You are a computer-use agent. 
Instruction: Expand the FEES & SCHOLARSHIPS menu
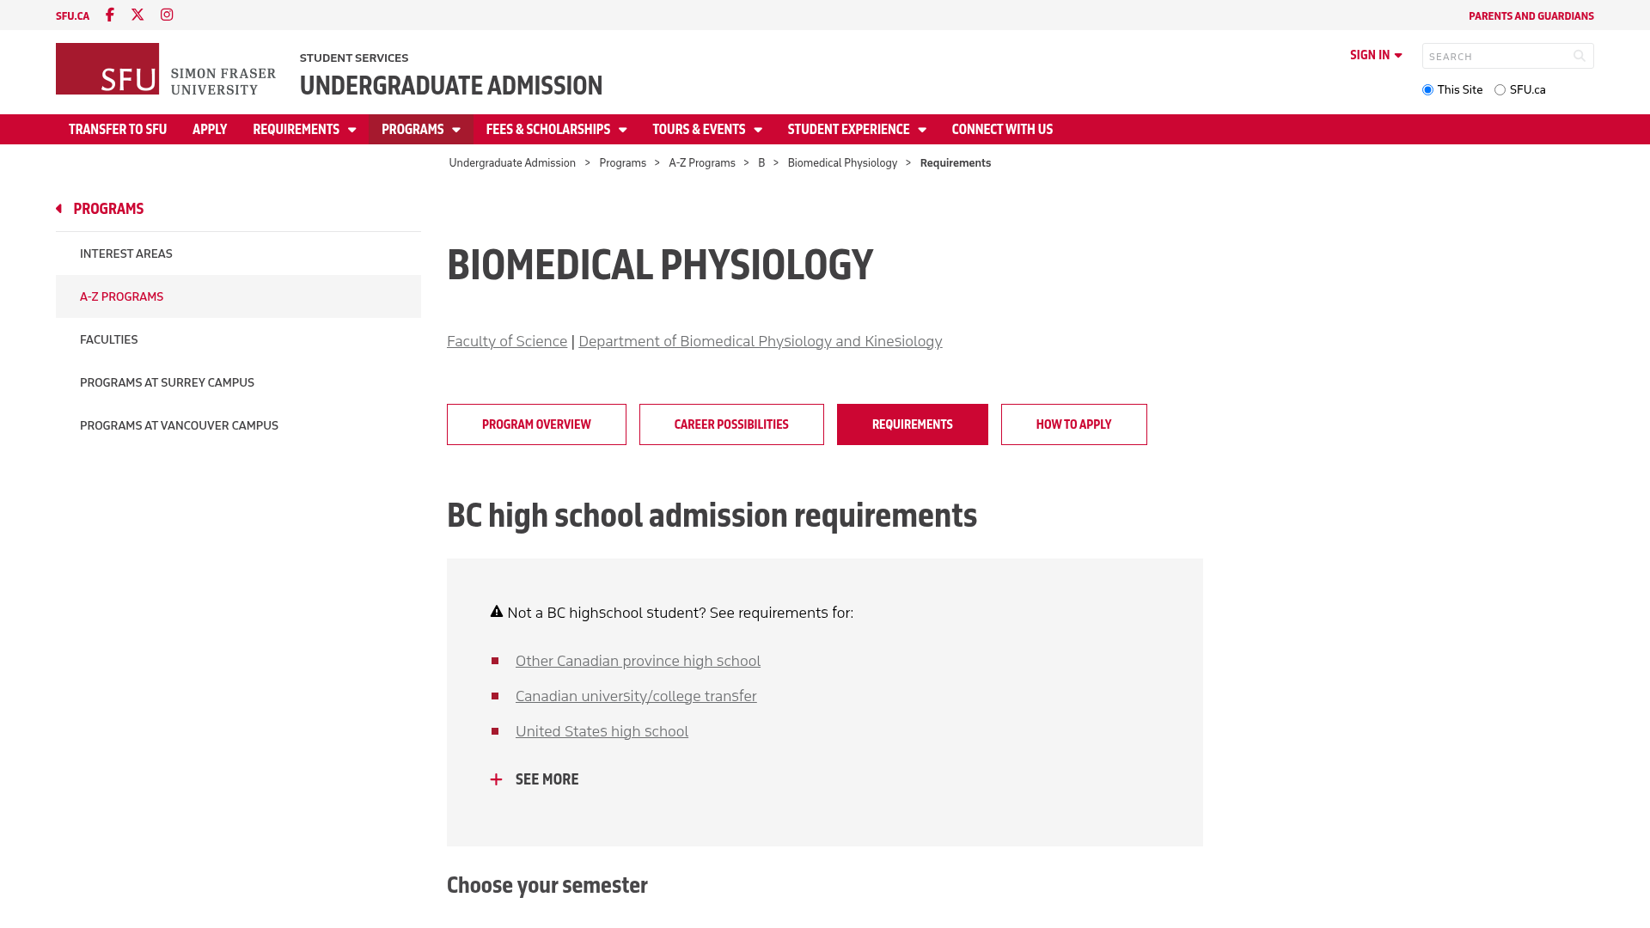pyautogui.click(x=556, y=129)
